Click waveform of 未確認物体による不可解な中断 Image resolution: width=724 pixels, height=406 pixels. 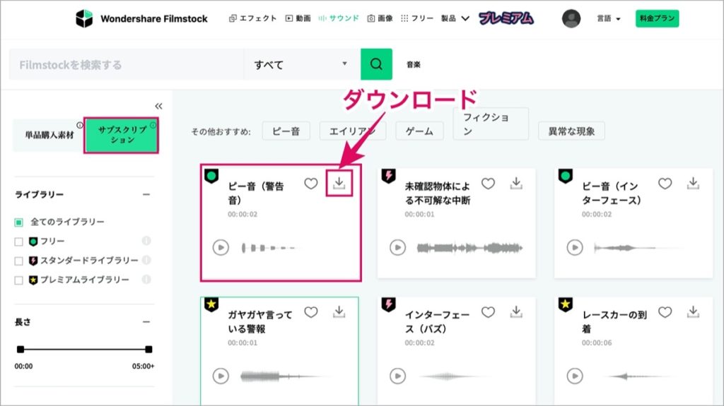point(469,249)
